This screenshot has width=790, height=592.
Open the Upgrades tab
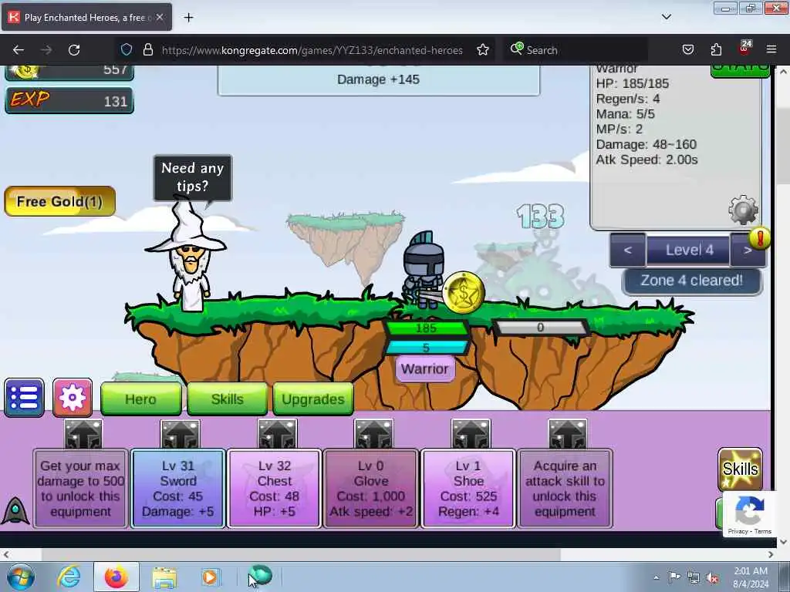313,399
